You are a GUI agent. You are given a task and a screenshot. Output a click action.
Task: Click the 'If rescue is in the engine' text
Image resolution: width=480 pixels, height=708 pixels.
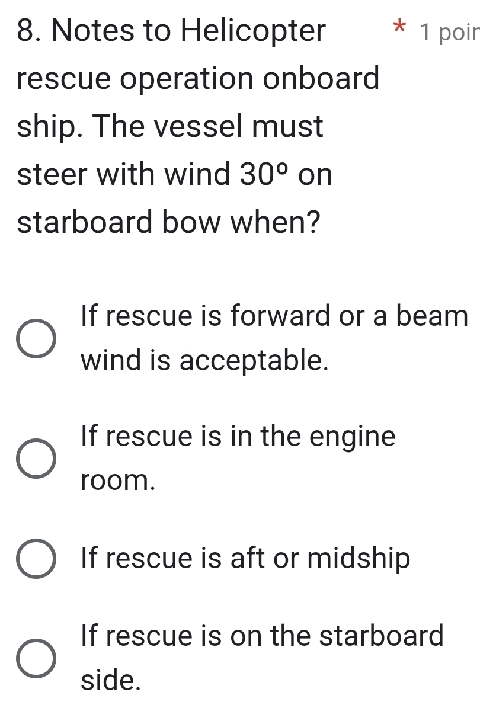click(x=238, y=438)
